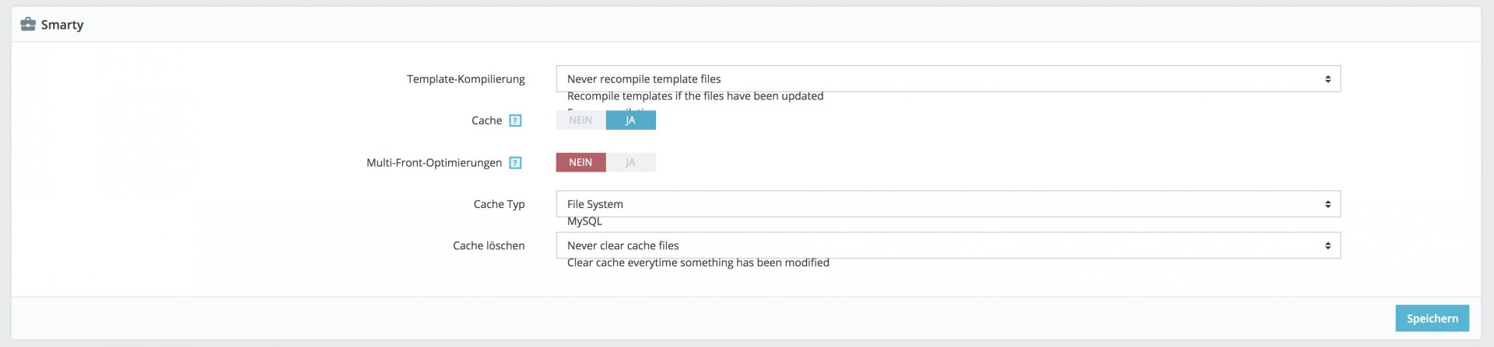Click the Cache löschen label

pyautogui.click(x=489, y=245)
